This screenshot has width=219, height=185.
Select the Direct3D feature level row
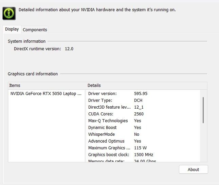[x=143, y=107]
